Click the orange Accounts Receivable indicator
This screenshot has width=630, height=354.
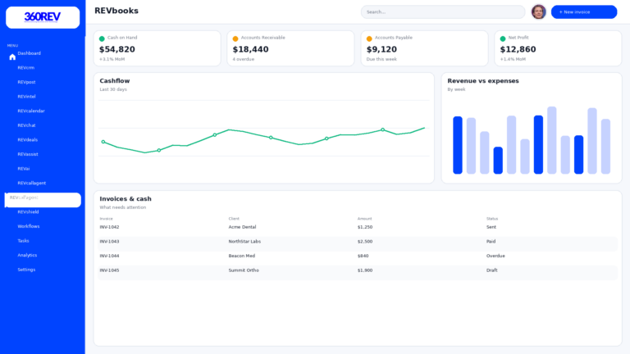[235, 39]
